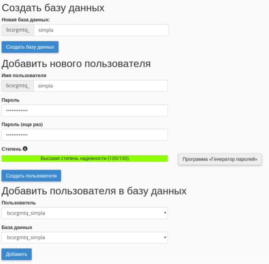
Task: Click the Создать базу данных button
Action: click(x=30, y=47)
